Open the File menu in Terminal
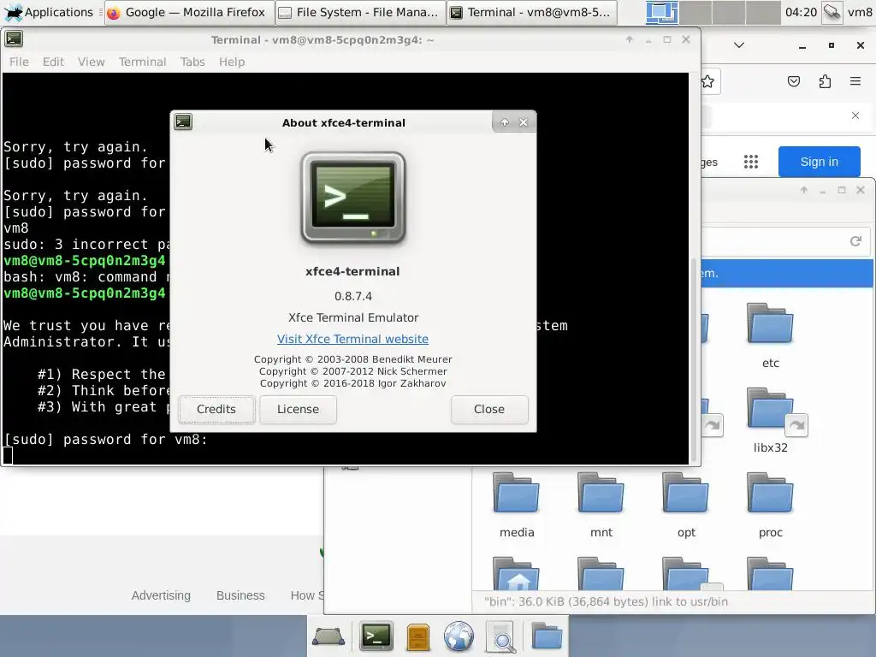Screen dimensions: 876x657 pyautogui.click(x=19, y=62)
